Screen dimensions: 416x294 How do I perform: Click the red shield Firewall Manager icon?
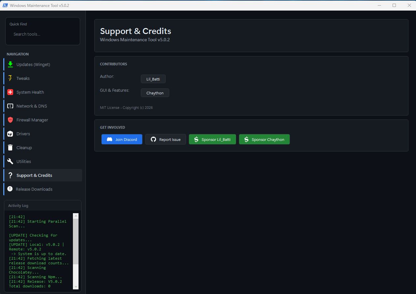(x=10, y=120)
